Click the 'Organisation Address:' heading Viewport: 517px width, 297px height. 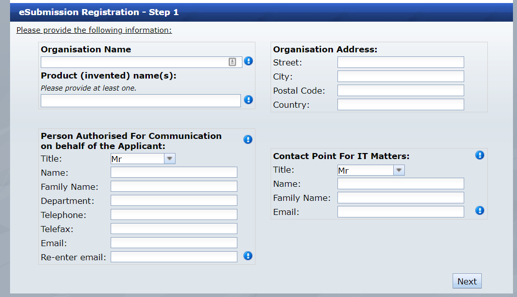pyautogui.click(x=325, y=49)
